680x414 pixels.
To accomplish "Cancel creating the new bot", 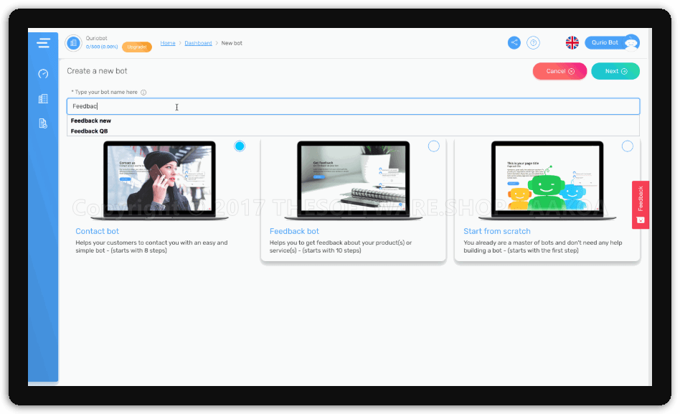I will [559, 71].
